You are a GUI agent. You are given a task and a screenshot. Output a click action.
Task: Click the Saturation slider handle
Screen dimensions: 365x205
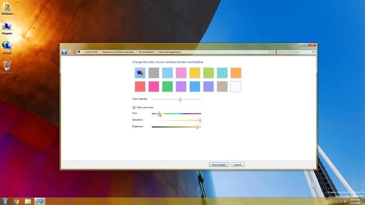[200, 120]
